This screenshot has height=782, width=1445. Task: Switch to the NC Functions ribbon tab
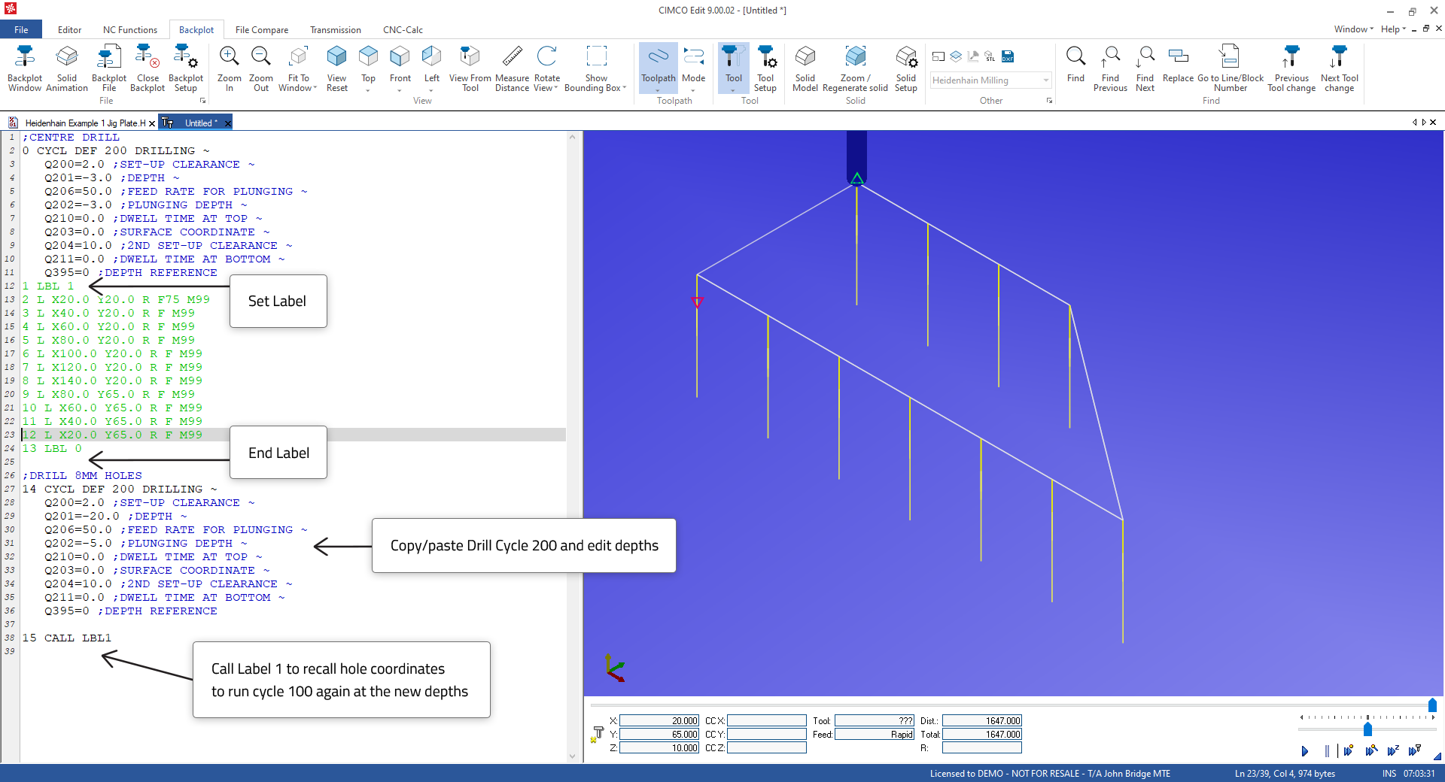pos(129,30)
